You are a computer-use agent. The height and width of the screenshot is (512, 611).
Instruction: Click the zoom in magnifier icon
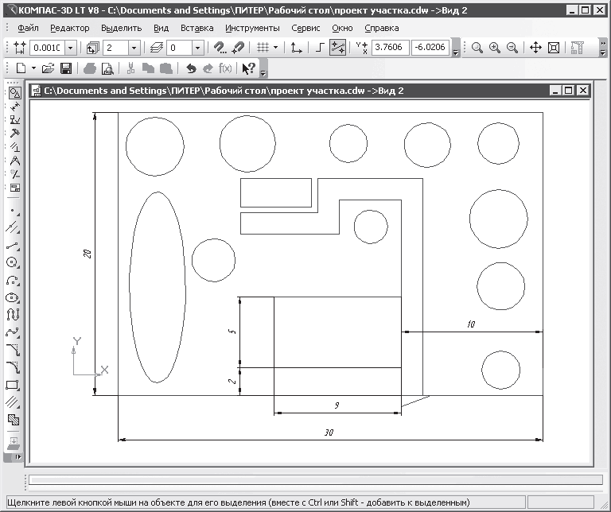495,48
